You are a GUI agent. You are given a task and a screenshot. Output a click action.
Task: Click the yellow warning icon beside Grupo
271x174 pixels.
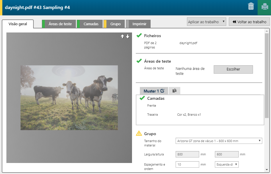pos(139,134)
